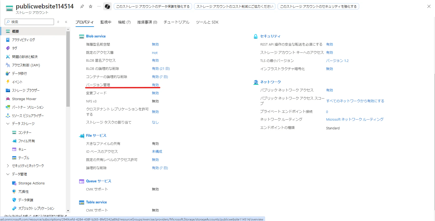Open the Queue サービス heading link

point(99,181)
